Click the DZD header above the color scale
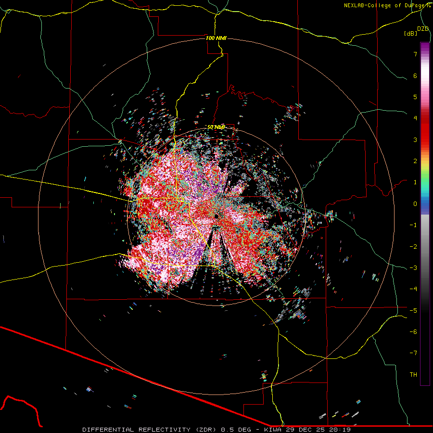The image size is (433, 433). tap(423, 29)
